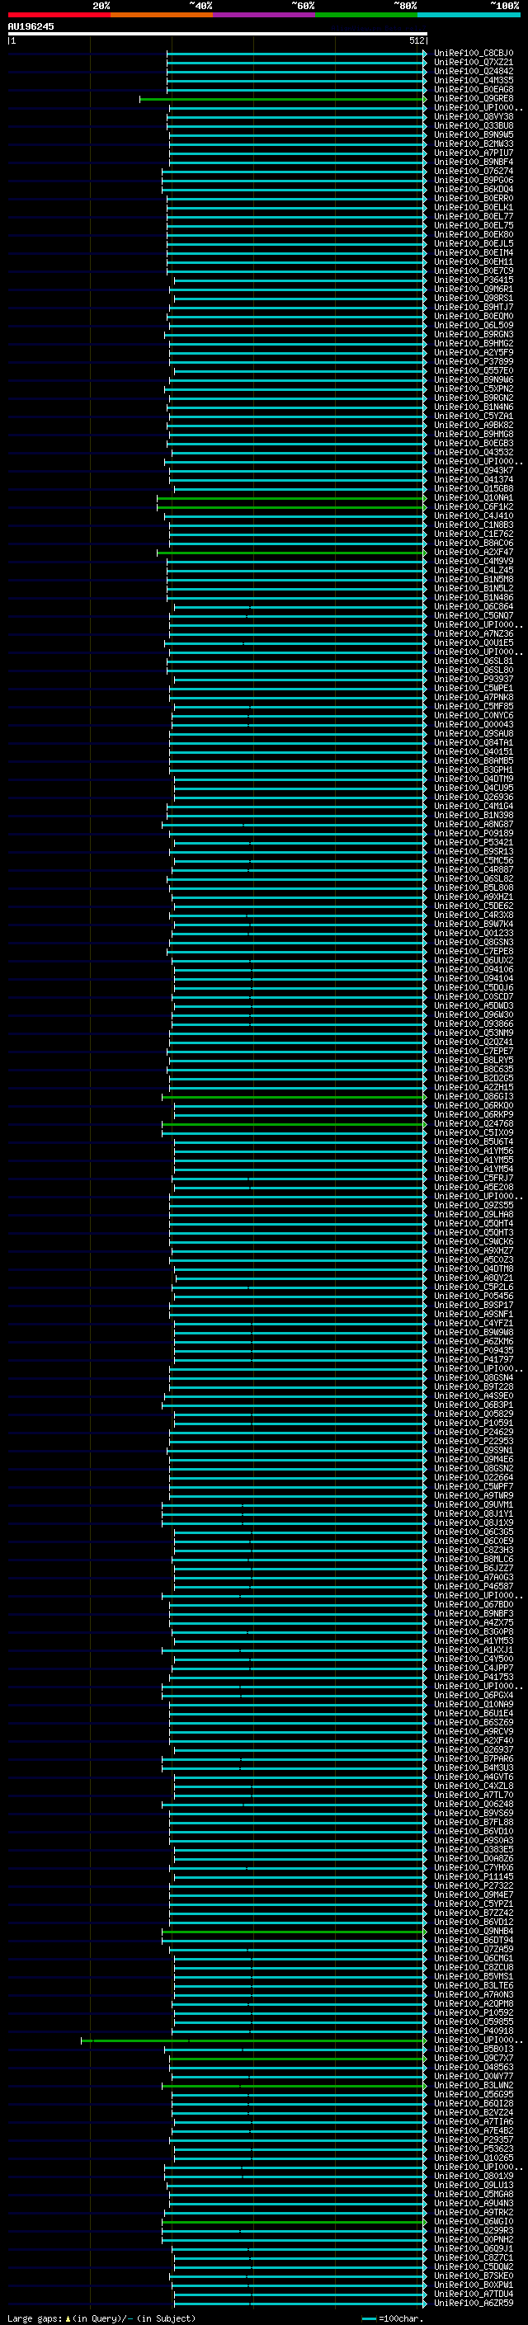Select the query title AU196245
The image size is (528, 2325).
pyautogui.click(x=31, y=26)
